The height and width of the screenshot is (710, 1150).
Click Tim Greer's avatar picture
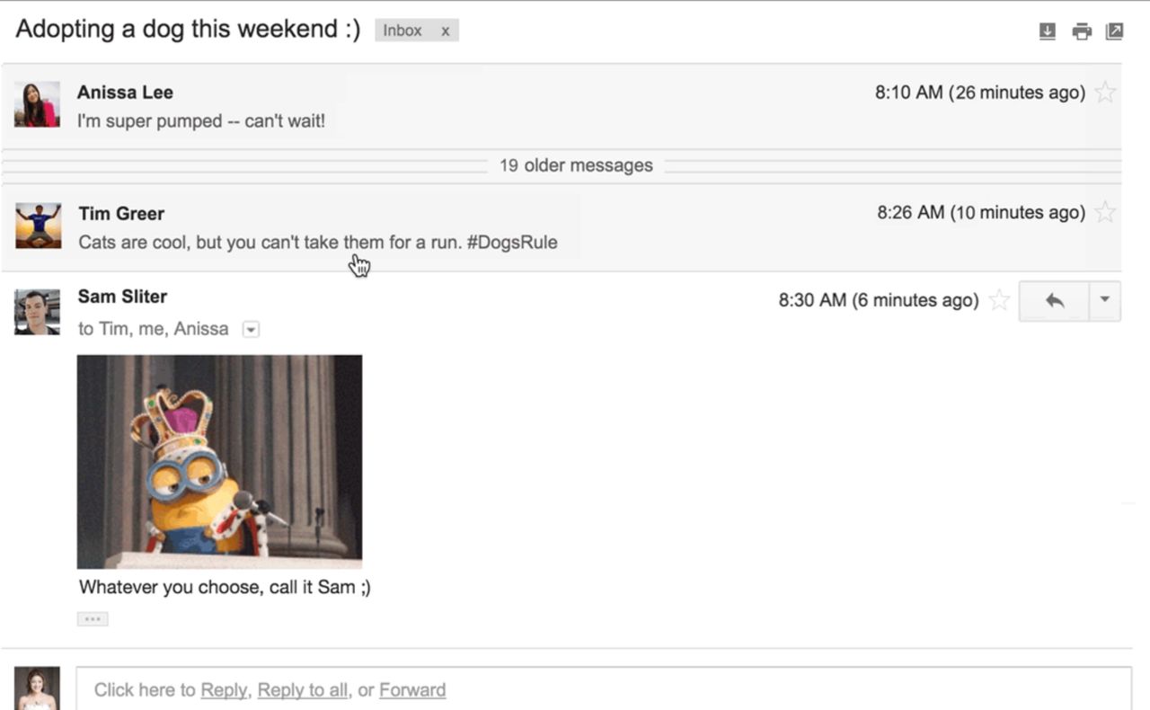[x=39, y=226]
